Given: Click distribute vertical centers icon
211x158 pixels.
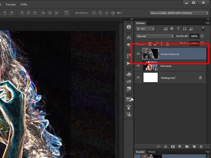Looking at the screenshot, I should tap(28, 13).
